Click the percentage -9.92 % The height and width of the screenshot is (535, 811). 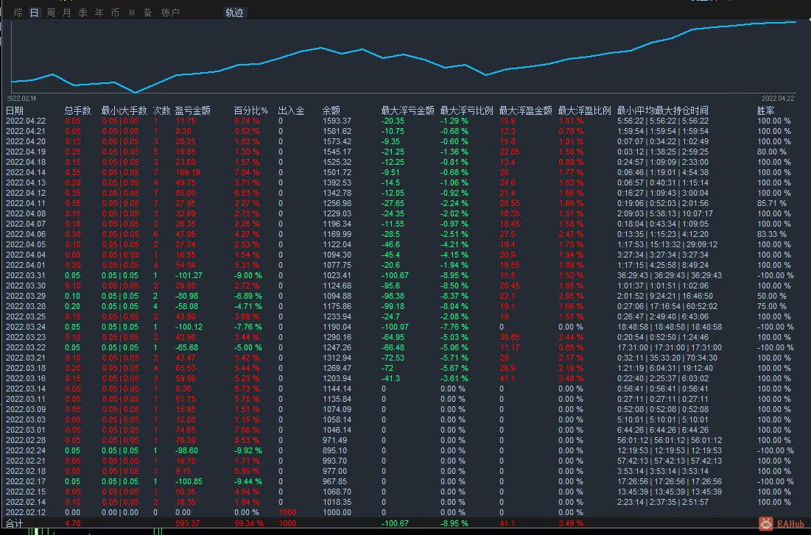pos(247,451)
